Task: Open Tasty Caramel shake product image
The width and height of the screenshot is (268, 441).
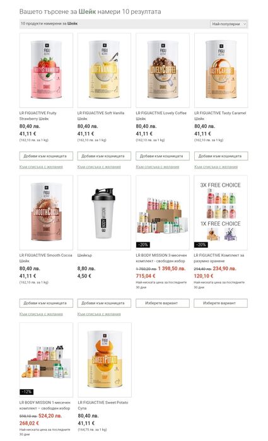Action: coord(221,70)
